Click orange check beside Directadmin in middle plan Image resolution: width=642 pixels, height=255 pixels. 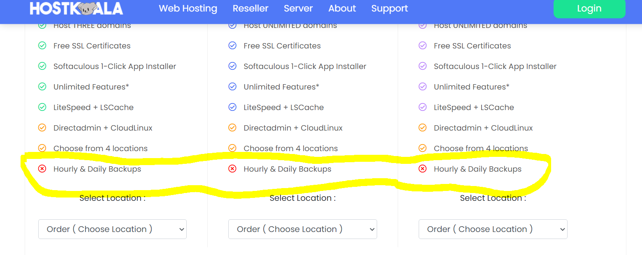(232, 128)
